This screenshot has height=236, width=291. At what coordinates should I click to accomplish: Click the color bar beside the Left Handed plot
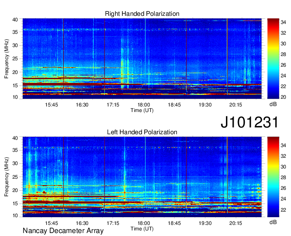click(273, 177)
